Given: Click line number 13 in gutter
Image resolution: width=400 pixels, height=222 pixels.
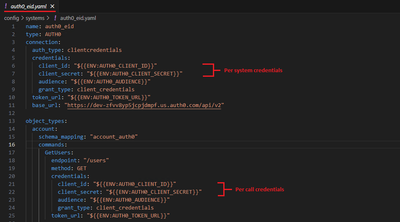Looking at the screenshot, I should (x=12, y=121).
